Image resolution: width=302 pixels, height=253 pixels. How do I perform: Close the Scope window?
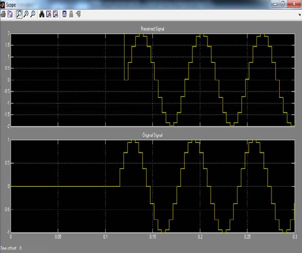[294, 4]
